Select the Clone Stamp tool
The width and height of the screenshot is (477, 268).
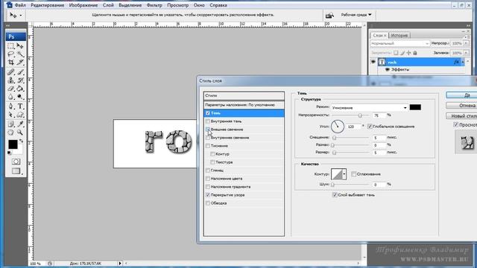11,80
